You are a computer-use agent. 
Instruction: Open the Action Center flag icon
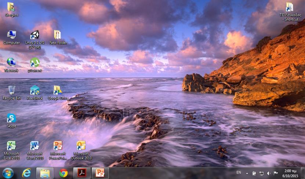point(276,173)
